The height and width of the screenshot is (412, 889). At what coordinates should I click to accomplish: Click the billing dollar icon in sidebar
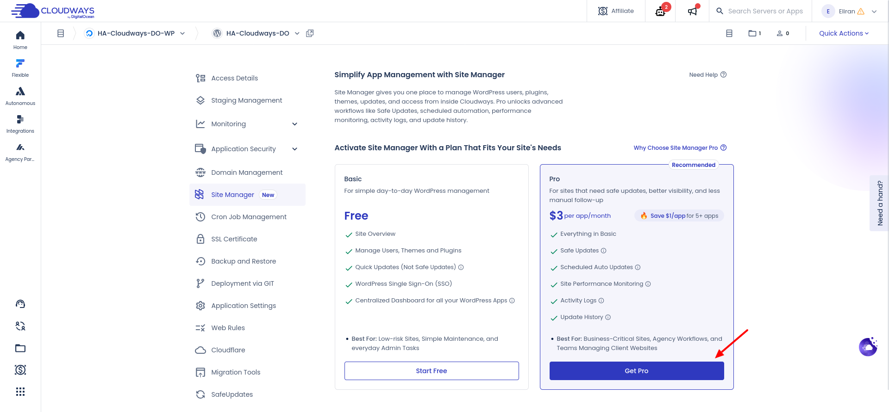[20, 370]
